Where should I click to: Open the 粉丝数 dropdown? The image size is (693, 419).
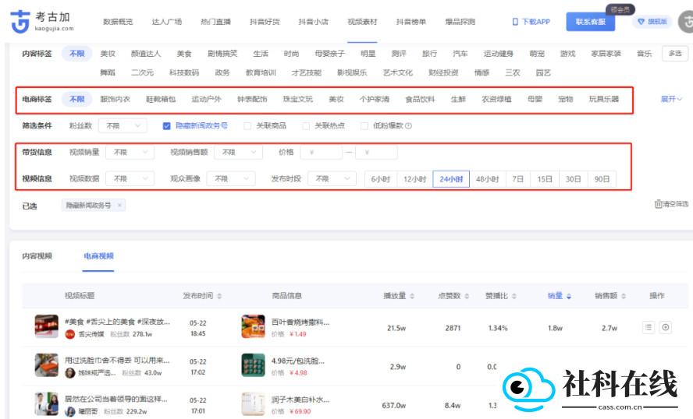pyautogui.click(x=123, y=125)
